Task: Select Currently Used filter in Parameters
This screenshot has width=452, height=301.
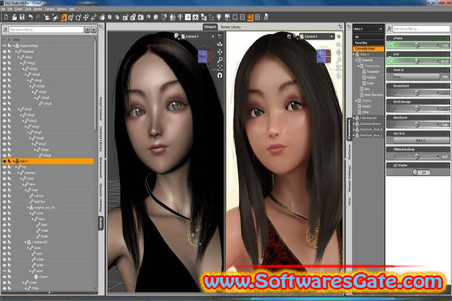Action: pos(369,49)
